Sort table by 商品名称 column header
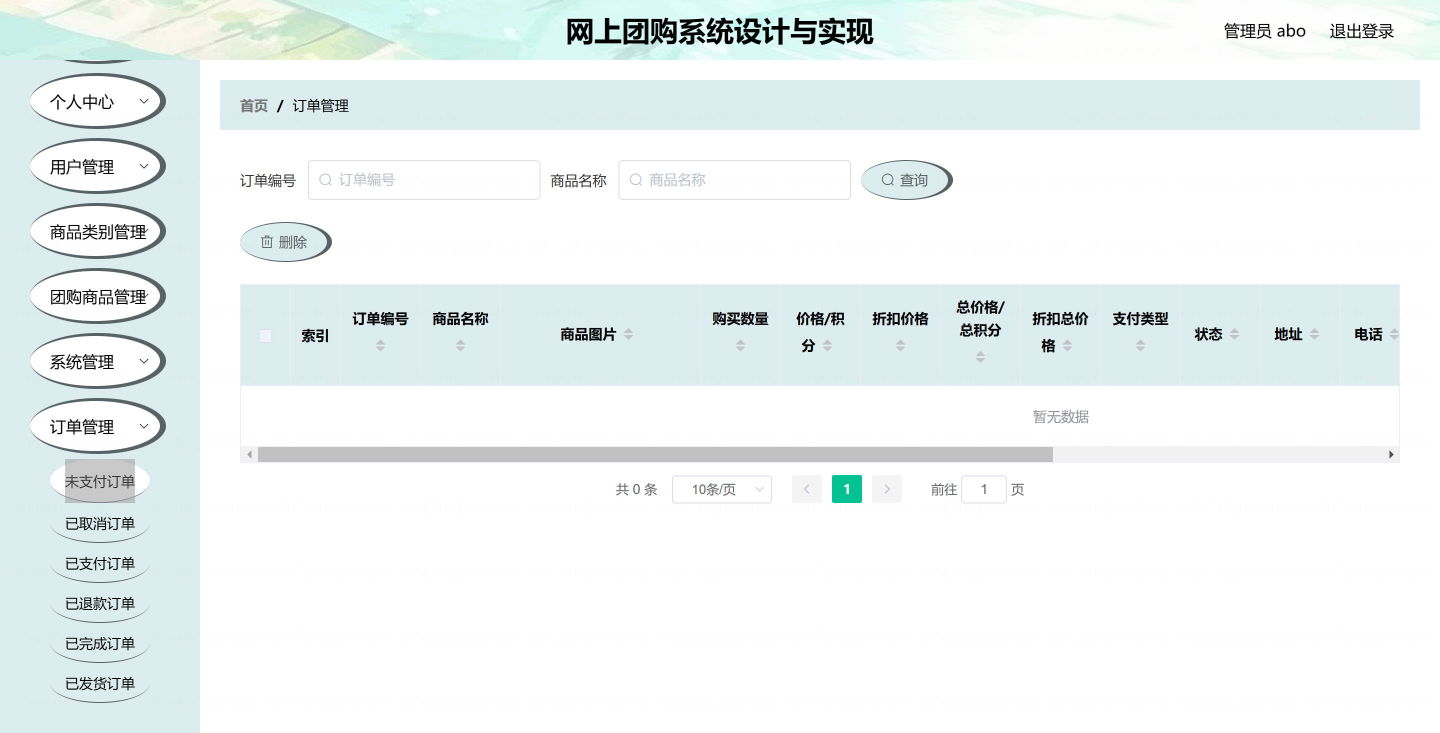The width and height of the screenshot is (1440, 733). (460, 345)
